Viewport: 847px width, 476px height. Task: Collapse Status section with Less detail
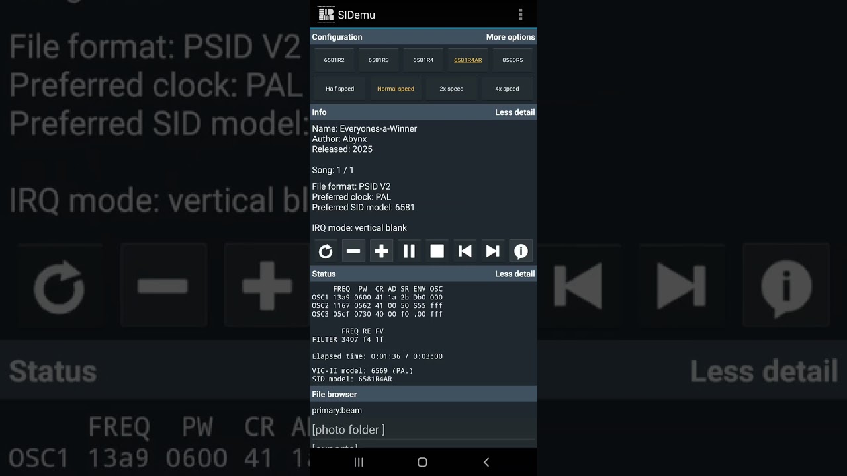(515, 274)
